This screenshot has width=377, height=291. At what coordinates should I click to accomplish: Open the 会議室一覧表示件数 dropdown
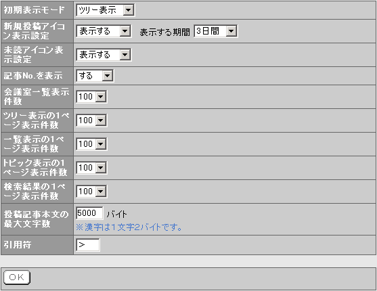click(x=91, y=97)
